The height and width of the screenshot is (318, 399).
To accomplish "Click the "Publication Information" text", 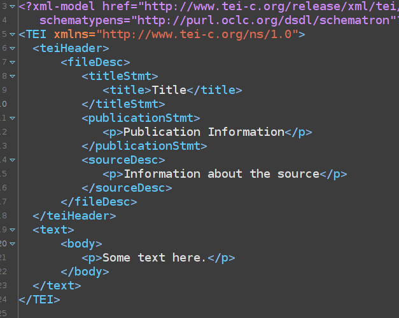I will coord(204,132).
